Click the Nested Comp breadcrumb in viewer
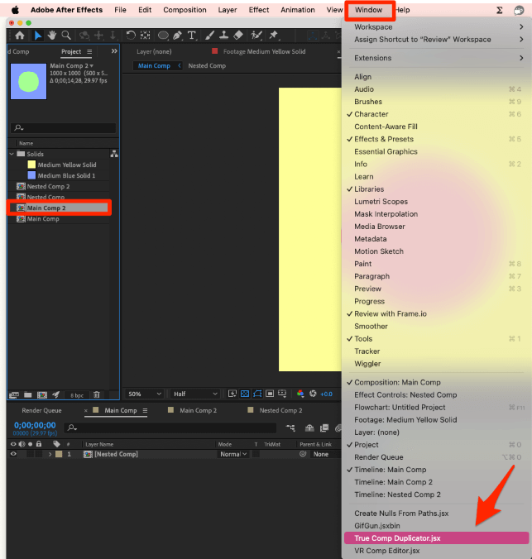Viewport: 532px width, 559px height. pyautogui.click(x=207, y=65)
